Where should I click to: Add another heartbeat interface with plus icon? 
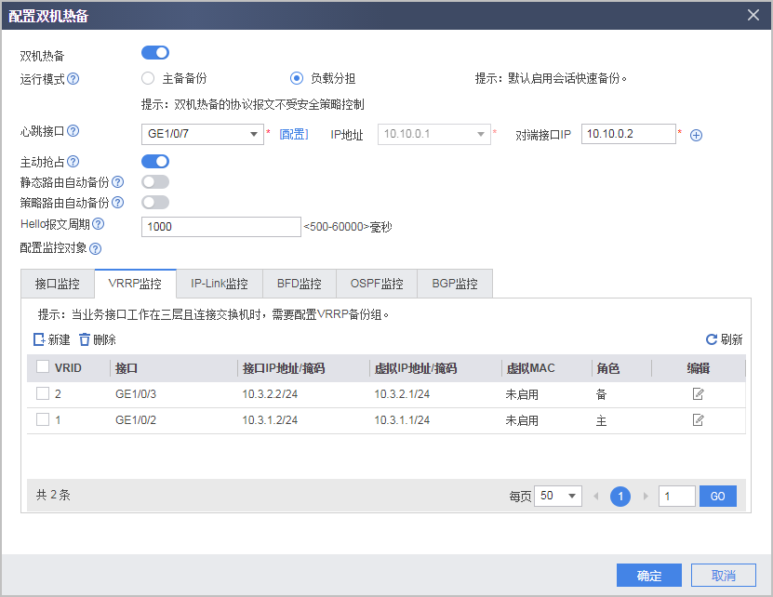pyautogui.click(x=696, y=135)
